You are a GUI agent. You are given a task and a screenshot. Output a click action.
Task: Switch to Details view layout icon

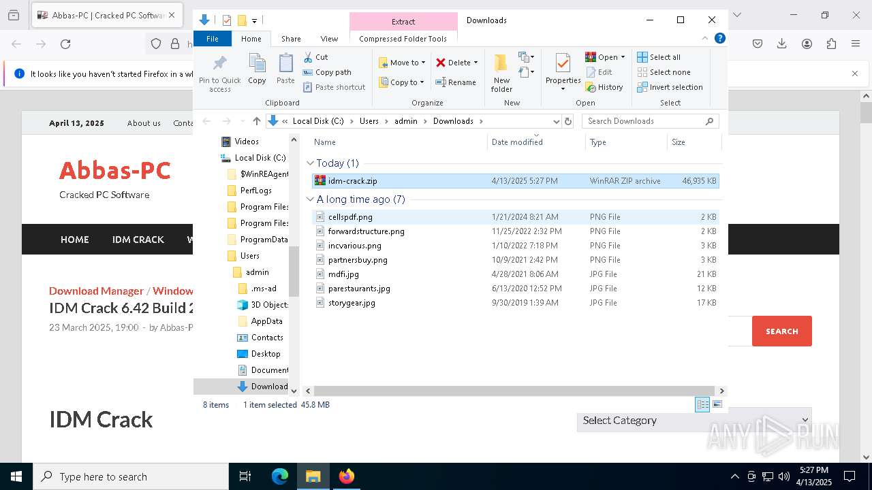tap(702, 405)
